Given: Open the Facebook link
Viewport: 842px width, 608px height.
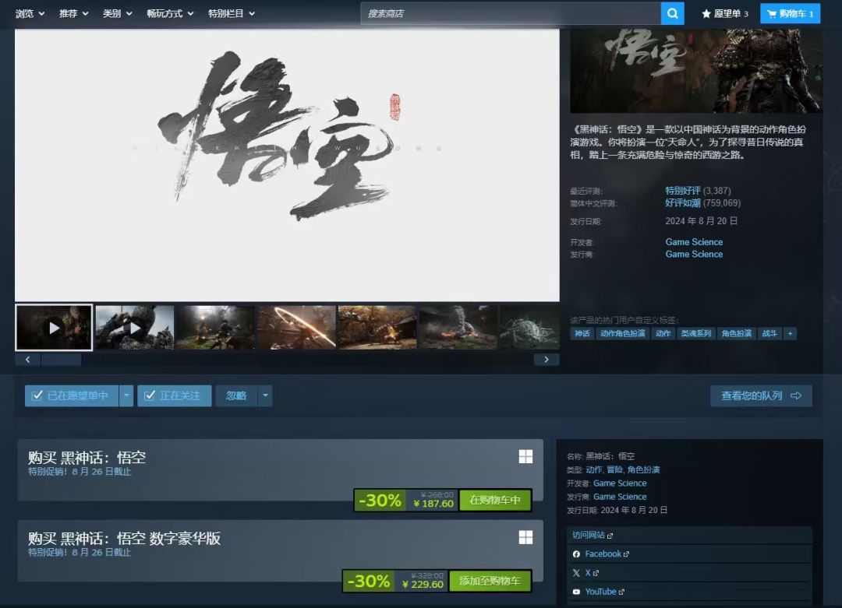Looking at the screenshot, I should [x=607, y=554].
